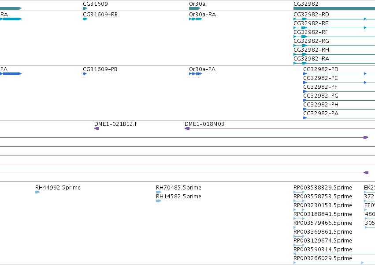Click the Or30a-PA protein label
The width and height of the screenshot is (375, 265).
(202, 69)
